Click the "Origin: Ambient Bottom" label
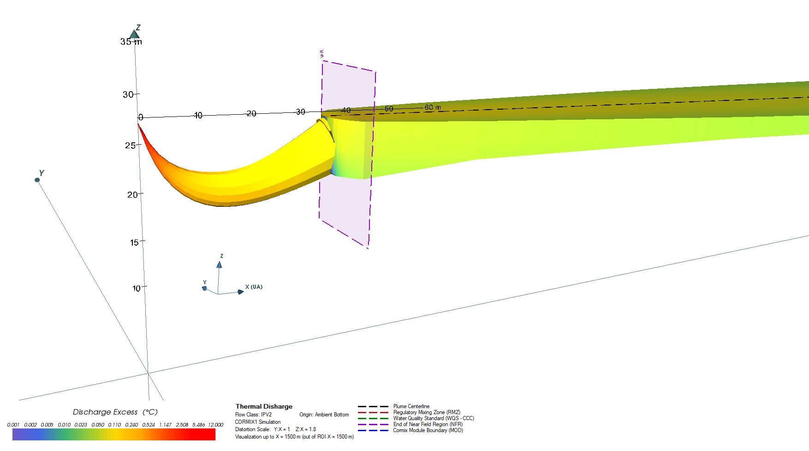 click(324, 415)
